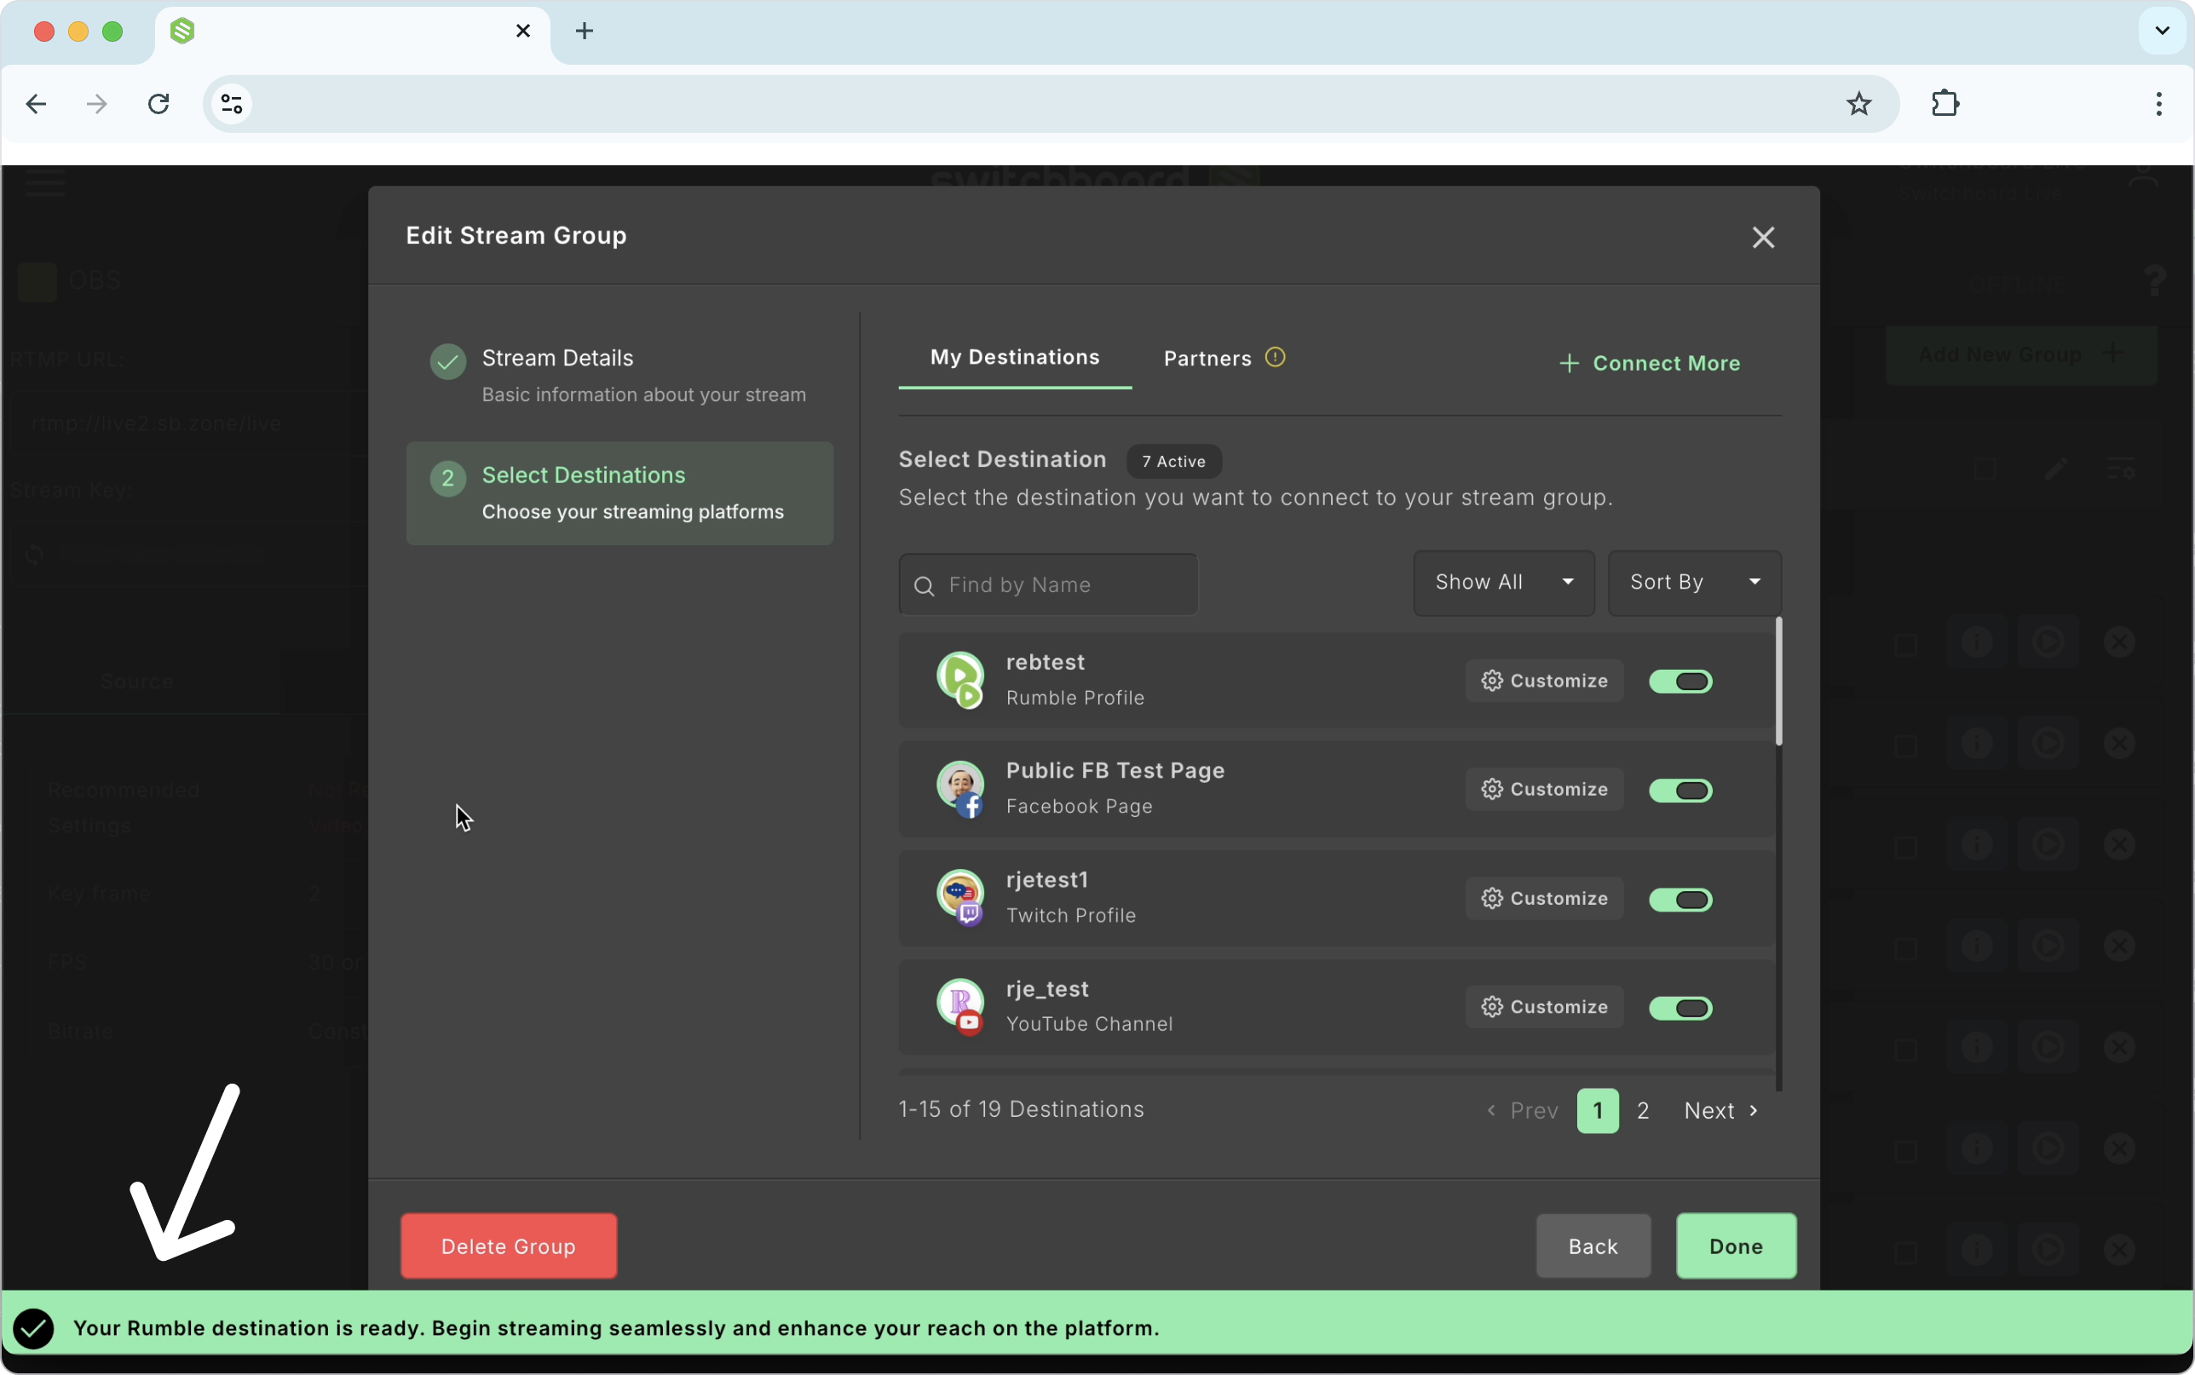Go to the Next page of destinations
The height and width of the screenshot is (1375, 2195).
1720,1110
